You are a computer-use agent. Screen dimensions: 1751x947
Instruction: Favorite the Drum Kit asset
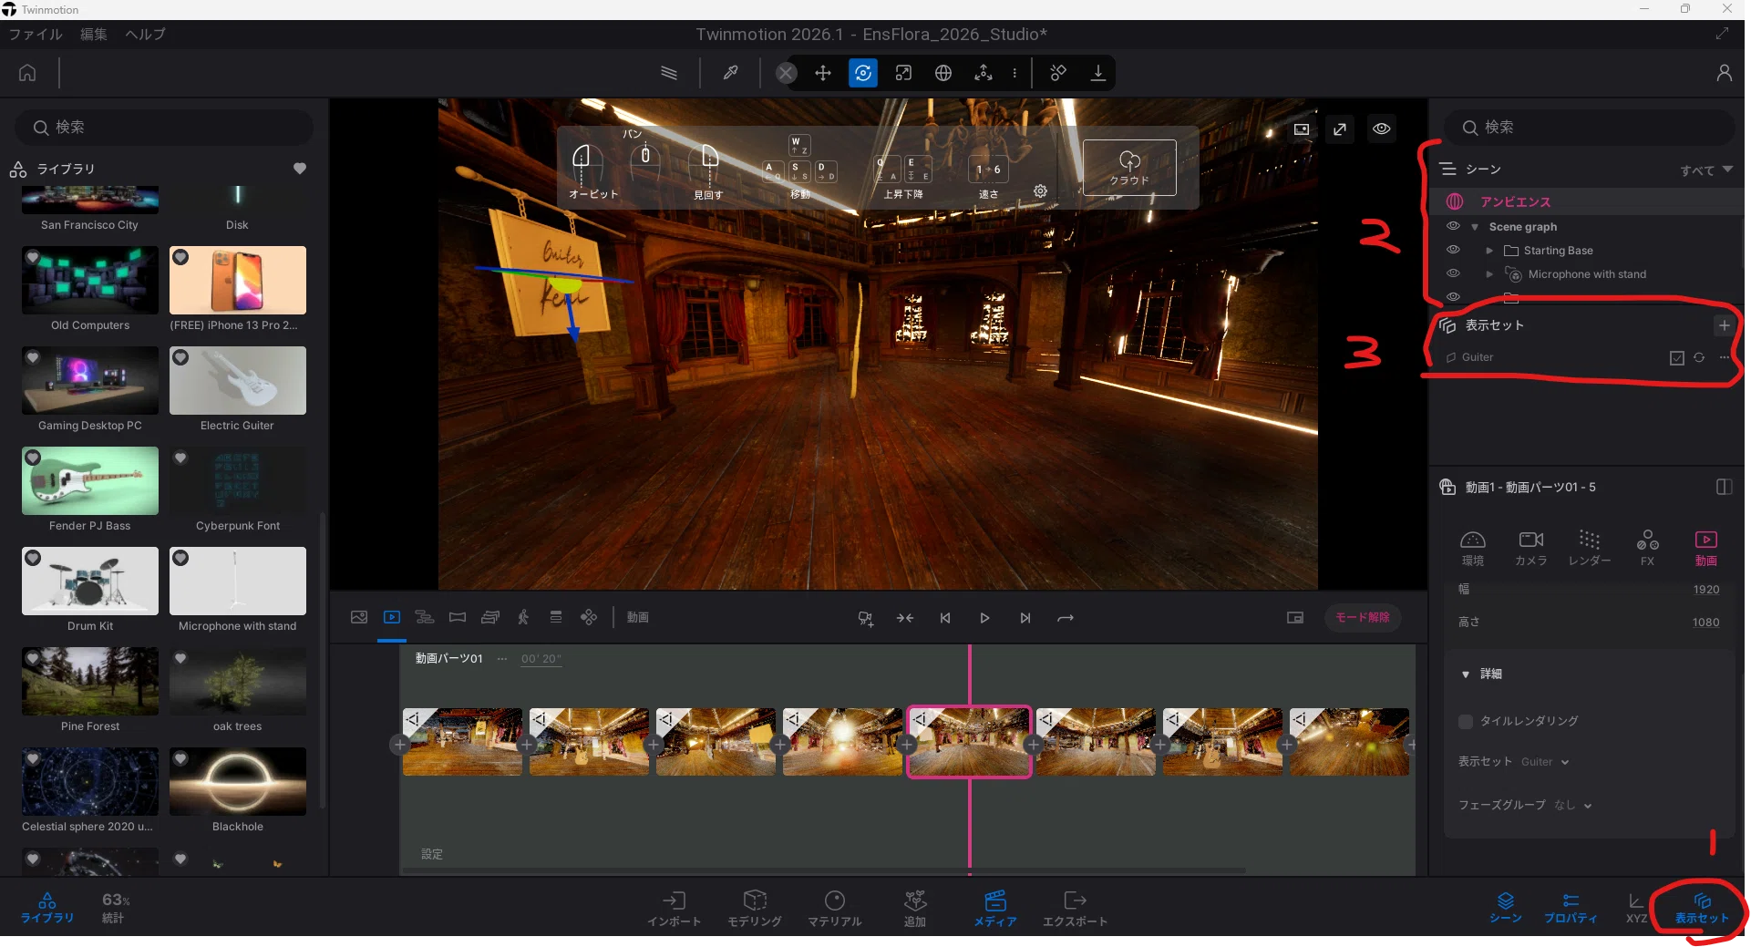point(33,558)
